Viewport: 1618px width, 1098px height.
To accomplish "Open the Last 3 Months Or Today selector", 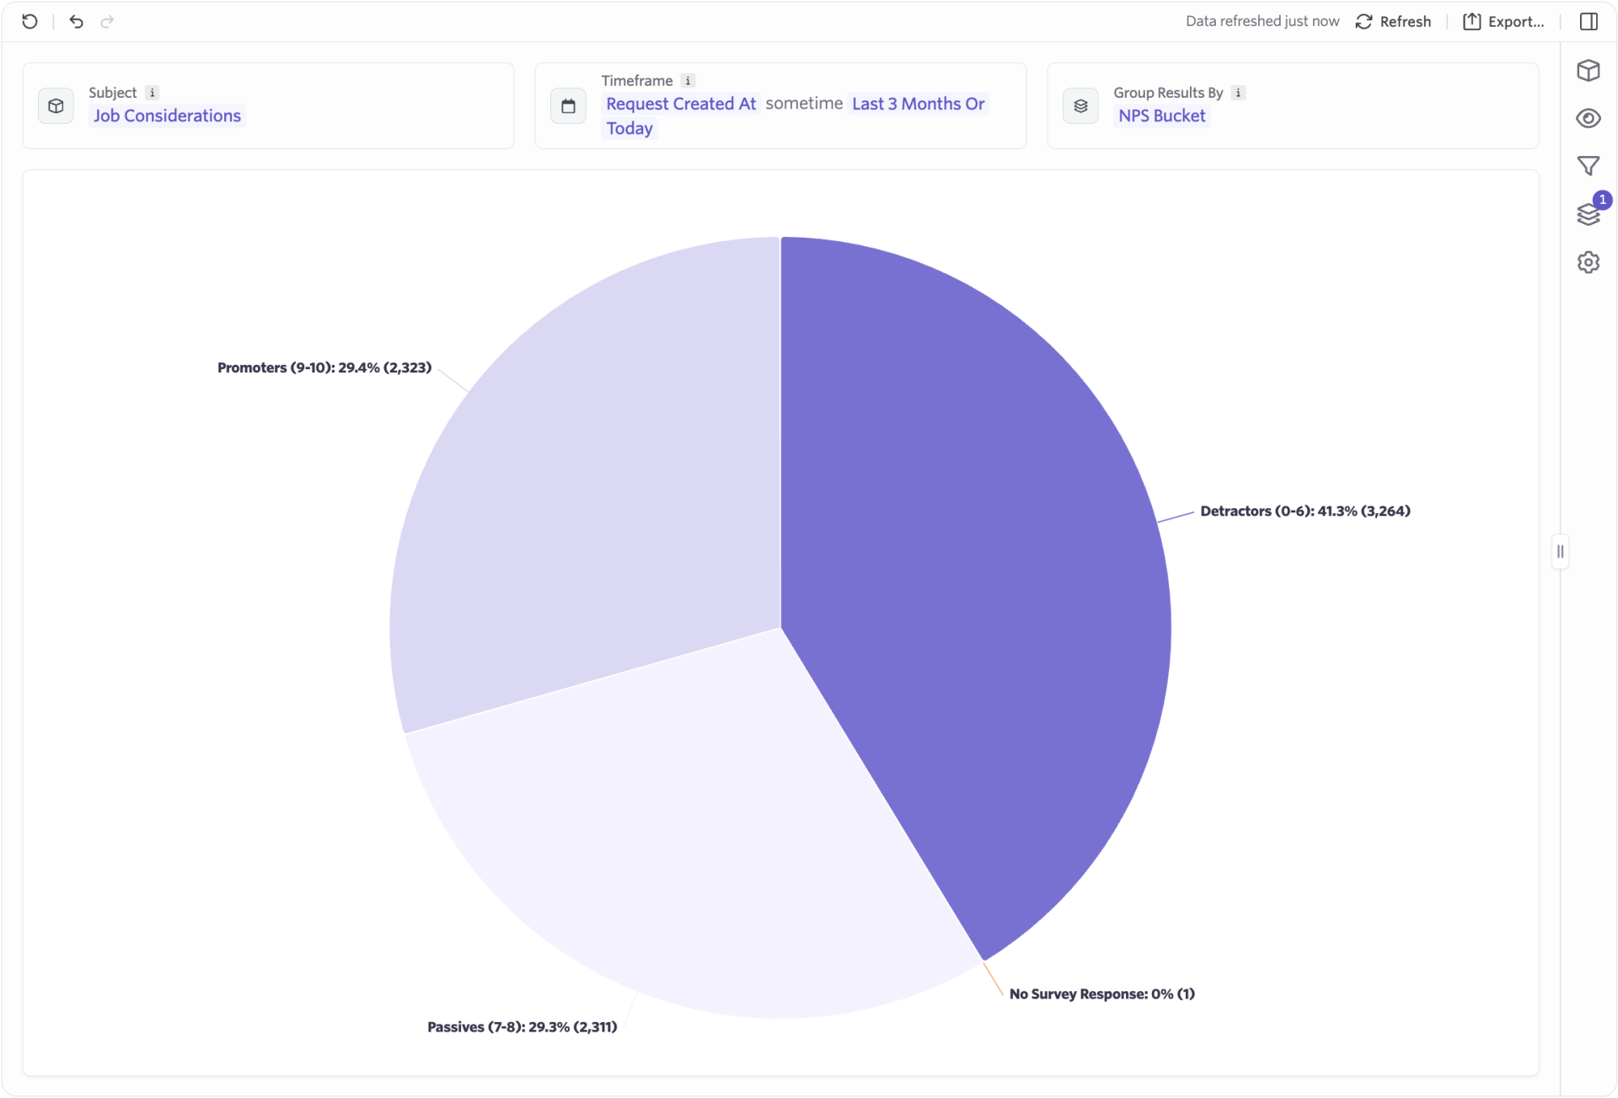I will (x=918, y=104).
